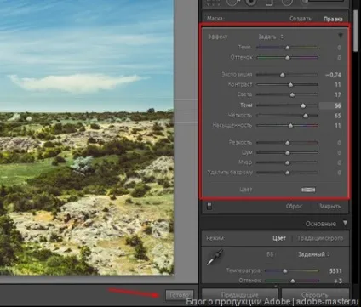361x307 pixels.
Task: Switch mask mode to Создать
Action: 301,19
